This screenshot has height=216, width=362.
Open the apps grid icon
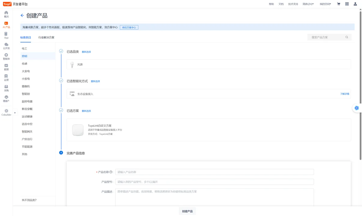click(347, 4)
